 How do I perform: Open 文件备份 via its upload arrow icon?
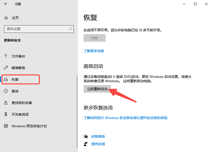pos(6,56)
